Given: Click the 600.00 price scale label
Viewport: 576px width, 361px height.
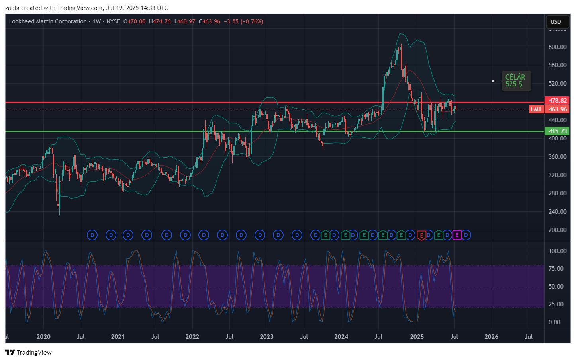Looking at the screenshot, I should pyautogui.click(x=557, y=47).
